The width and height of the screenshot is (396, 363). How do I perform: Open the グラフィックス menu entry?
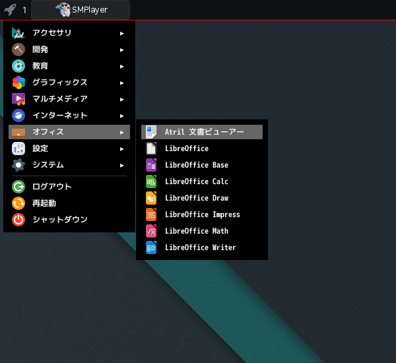69,82
